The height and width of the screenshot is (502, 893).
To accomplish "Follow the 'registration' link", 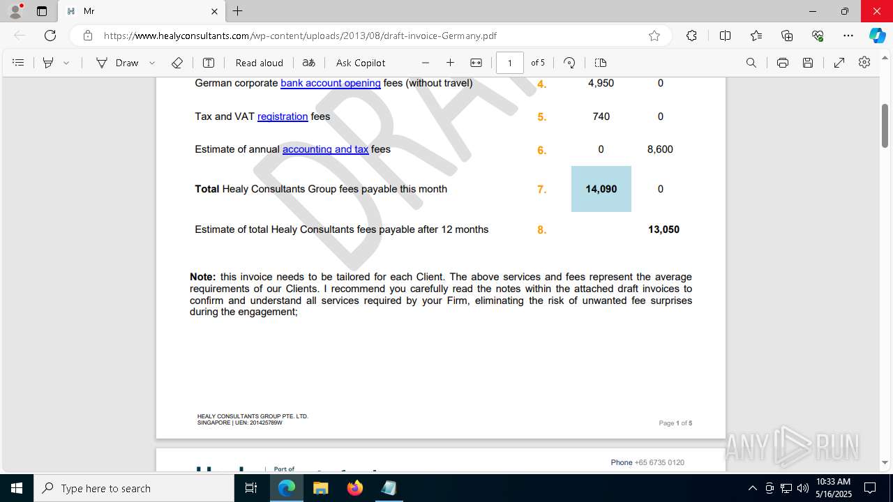I will click(283, 116).
